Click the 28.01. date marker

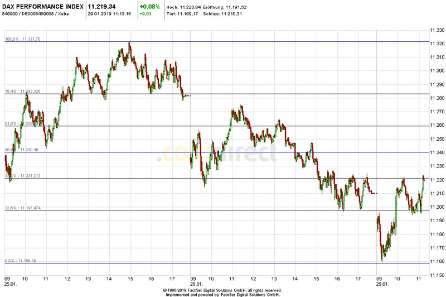(197, 284)
